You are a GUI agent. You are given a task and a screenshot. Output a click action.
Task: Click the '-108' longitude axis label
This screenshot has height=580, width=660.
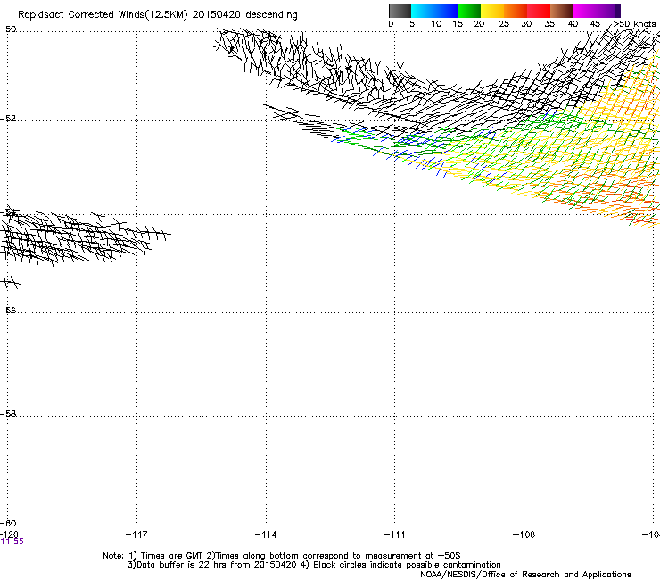(524, 534)
